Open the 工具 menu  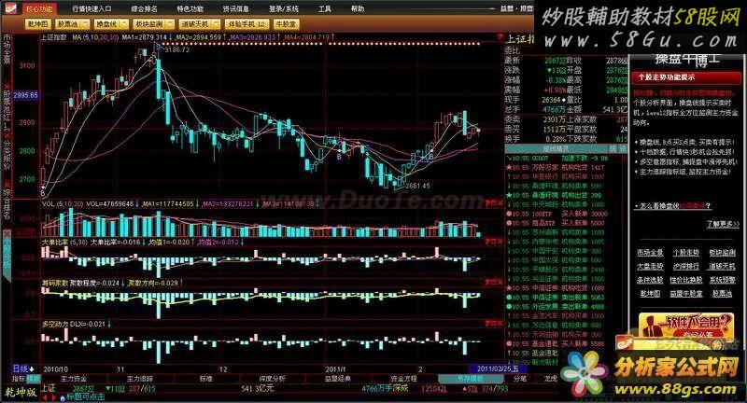[x=324, y=9]
